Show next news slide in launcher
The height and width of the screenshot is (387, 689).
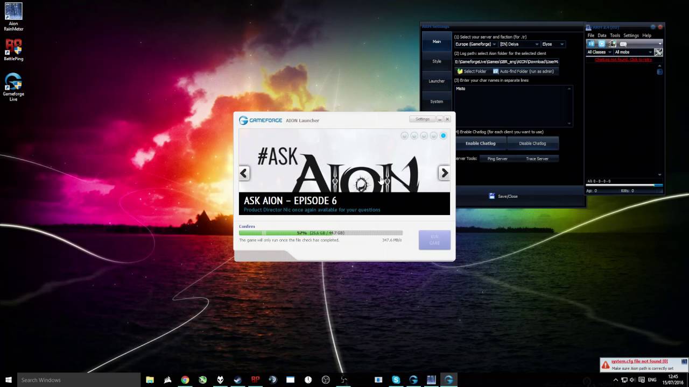pyautogui.click(x=445, y=173)
